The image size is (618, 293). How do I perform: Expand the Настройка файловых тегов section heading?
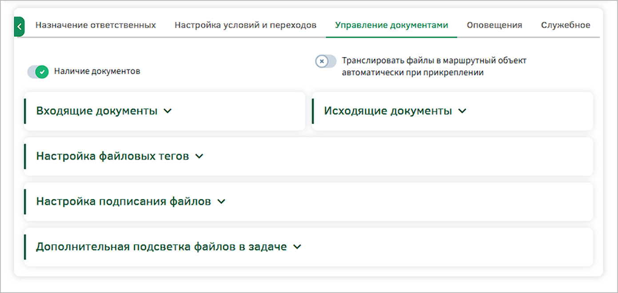pos(112,156)
